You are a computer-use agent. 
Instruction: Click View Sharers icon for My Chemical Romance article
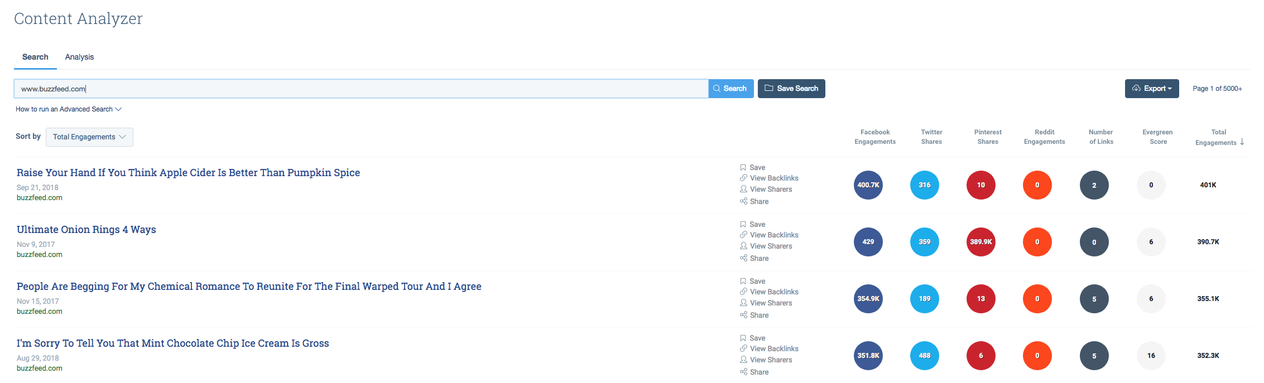pos(743,303)
